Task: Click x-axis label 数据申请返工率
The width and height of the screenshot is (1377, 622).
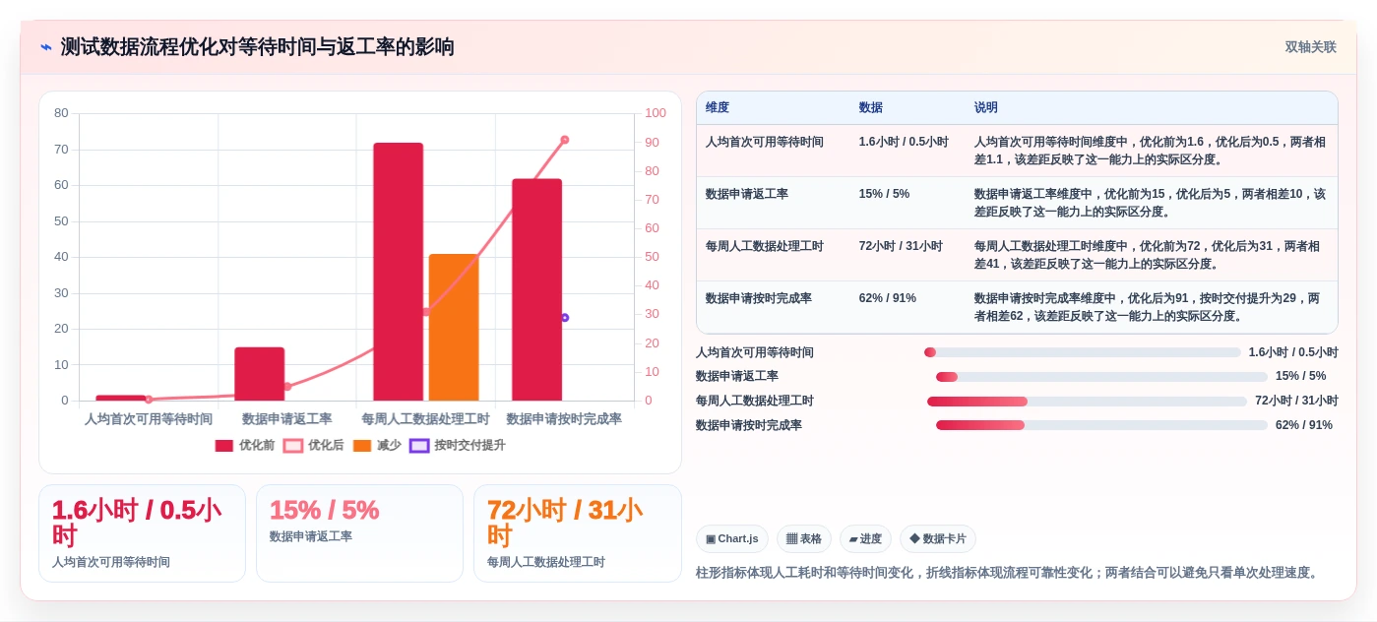Action: 287,419
